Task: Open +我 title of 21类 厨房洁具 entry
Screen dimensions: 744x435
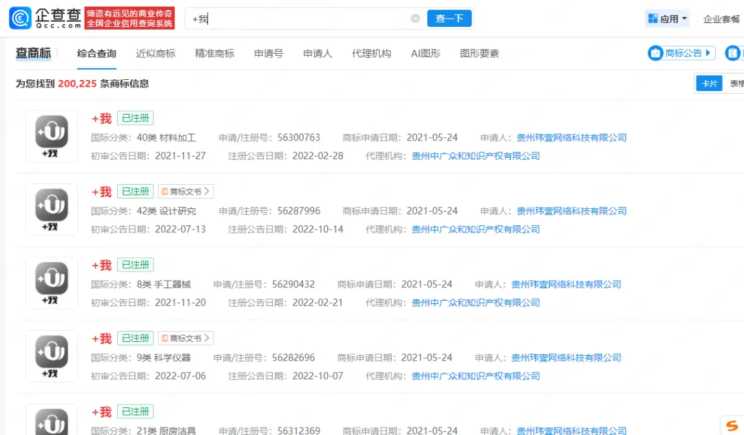Action: pos(101,412)
